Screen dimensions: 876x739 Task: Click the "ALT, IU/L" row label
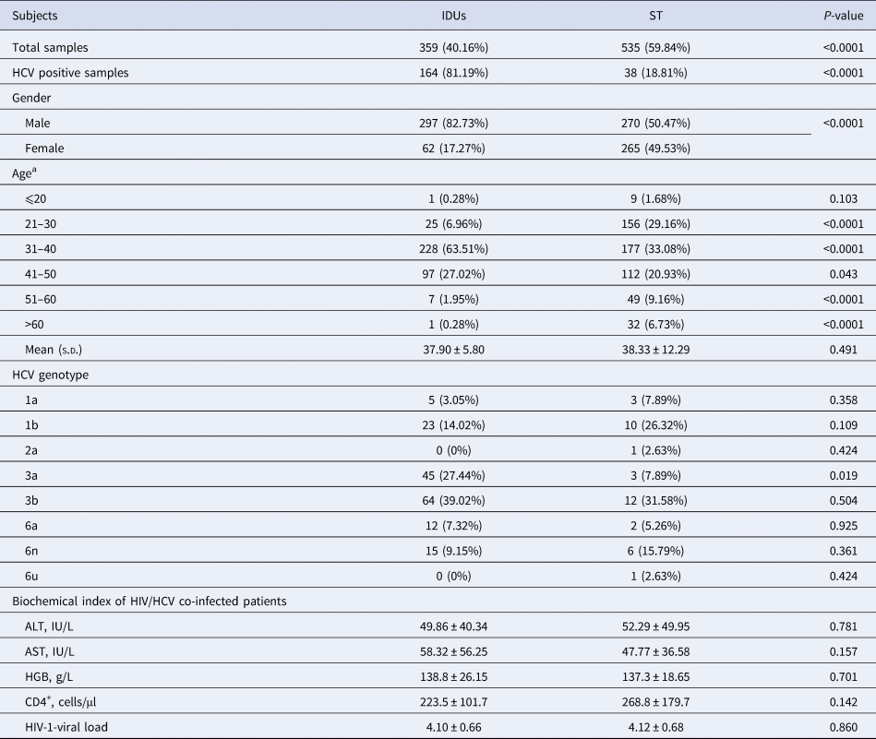[x=53, y=627]
